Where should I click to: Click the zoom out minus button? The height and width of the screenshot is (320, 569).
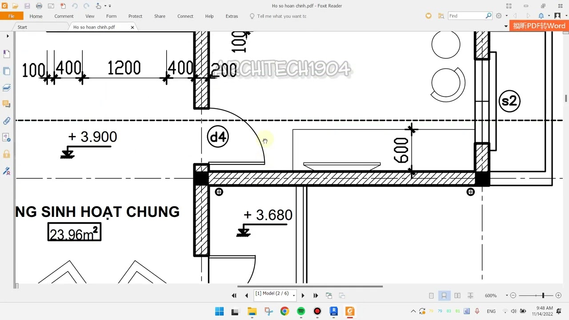[x=513, y=296]
